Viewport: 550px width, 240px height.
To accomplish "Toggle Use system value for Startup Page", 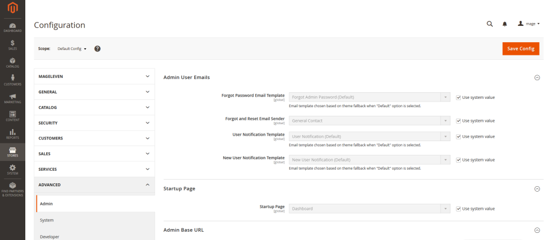I will [458, 209].
